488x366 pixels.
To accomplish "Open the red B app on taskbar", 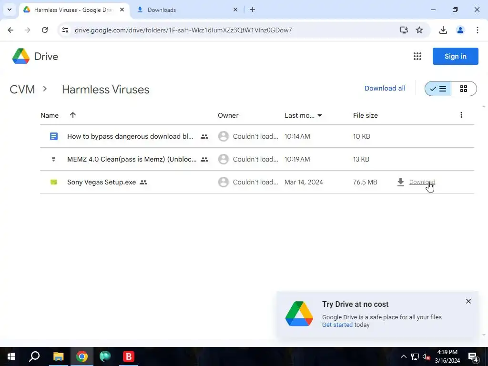I will click(x=128, y=356).
